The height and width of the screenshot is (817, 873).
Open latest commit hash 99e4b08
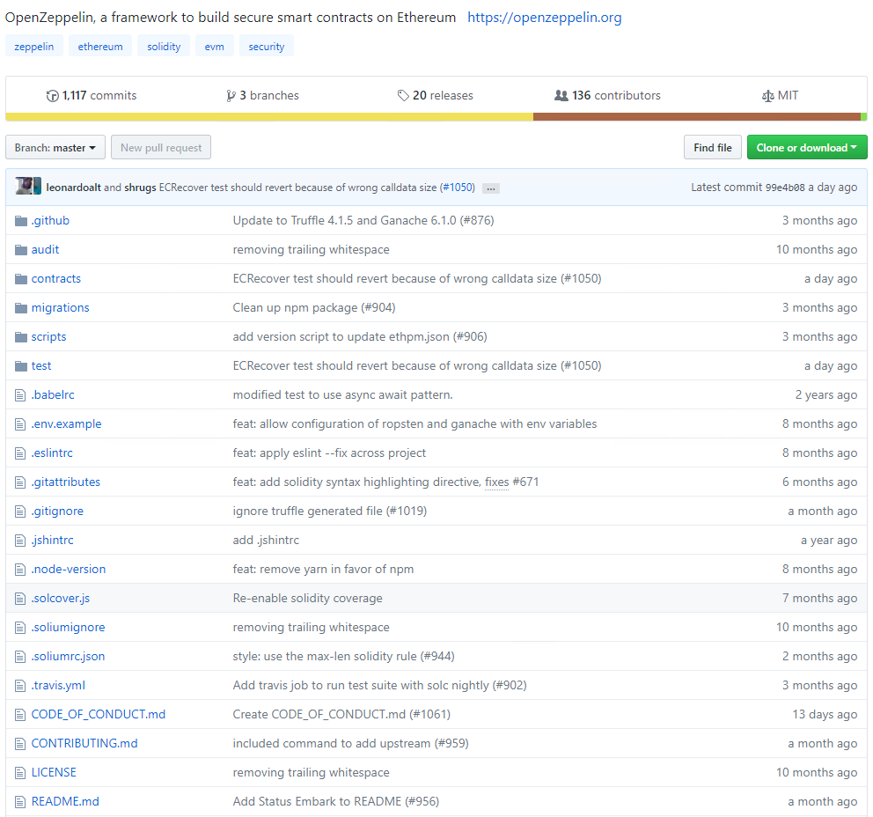[785, 188]
